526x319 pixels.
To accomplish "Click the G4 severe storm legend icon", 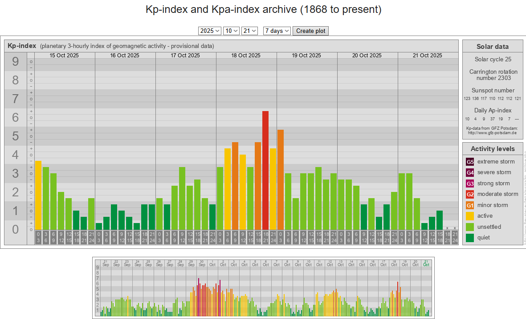I will [x=470, y=172].
